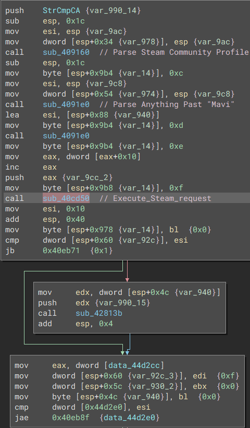Click second sub_4091e0 call without comment
This screenshot has height=428, width=250.
tap(66, 136)
